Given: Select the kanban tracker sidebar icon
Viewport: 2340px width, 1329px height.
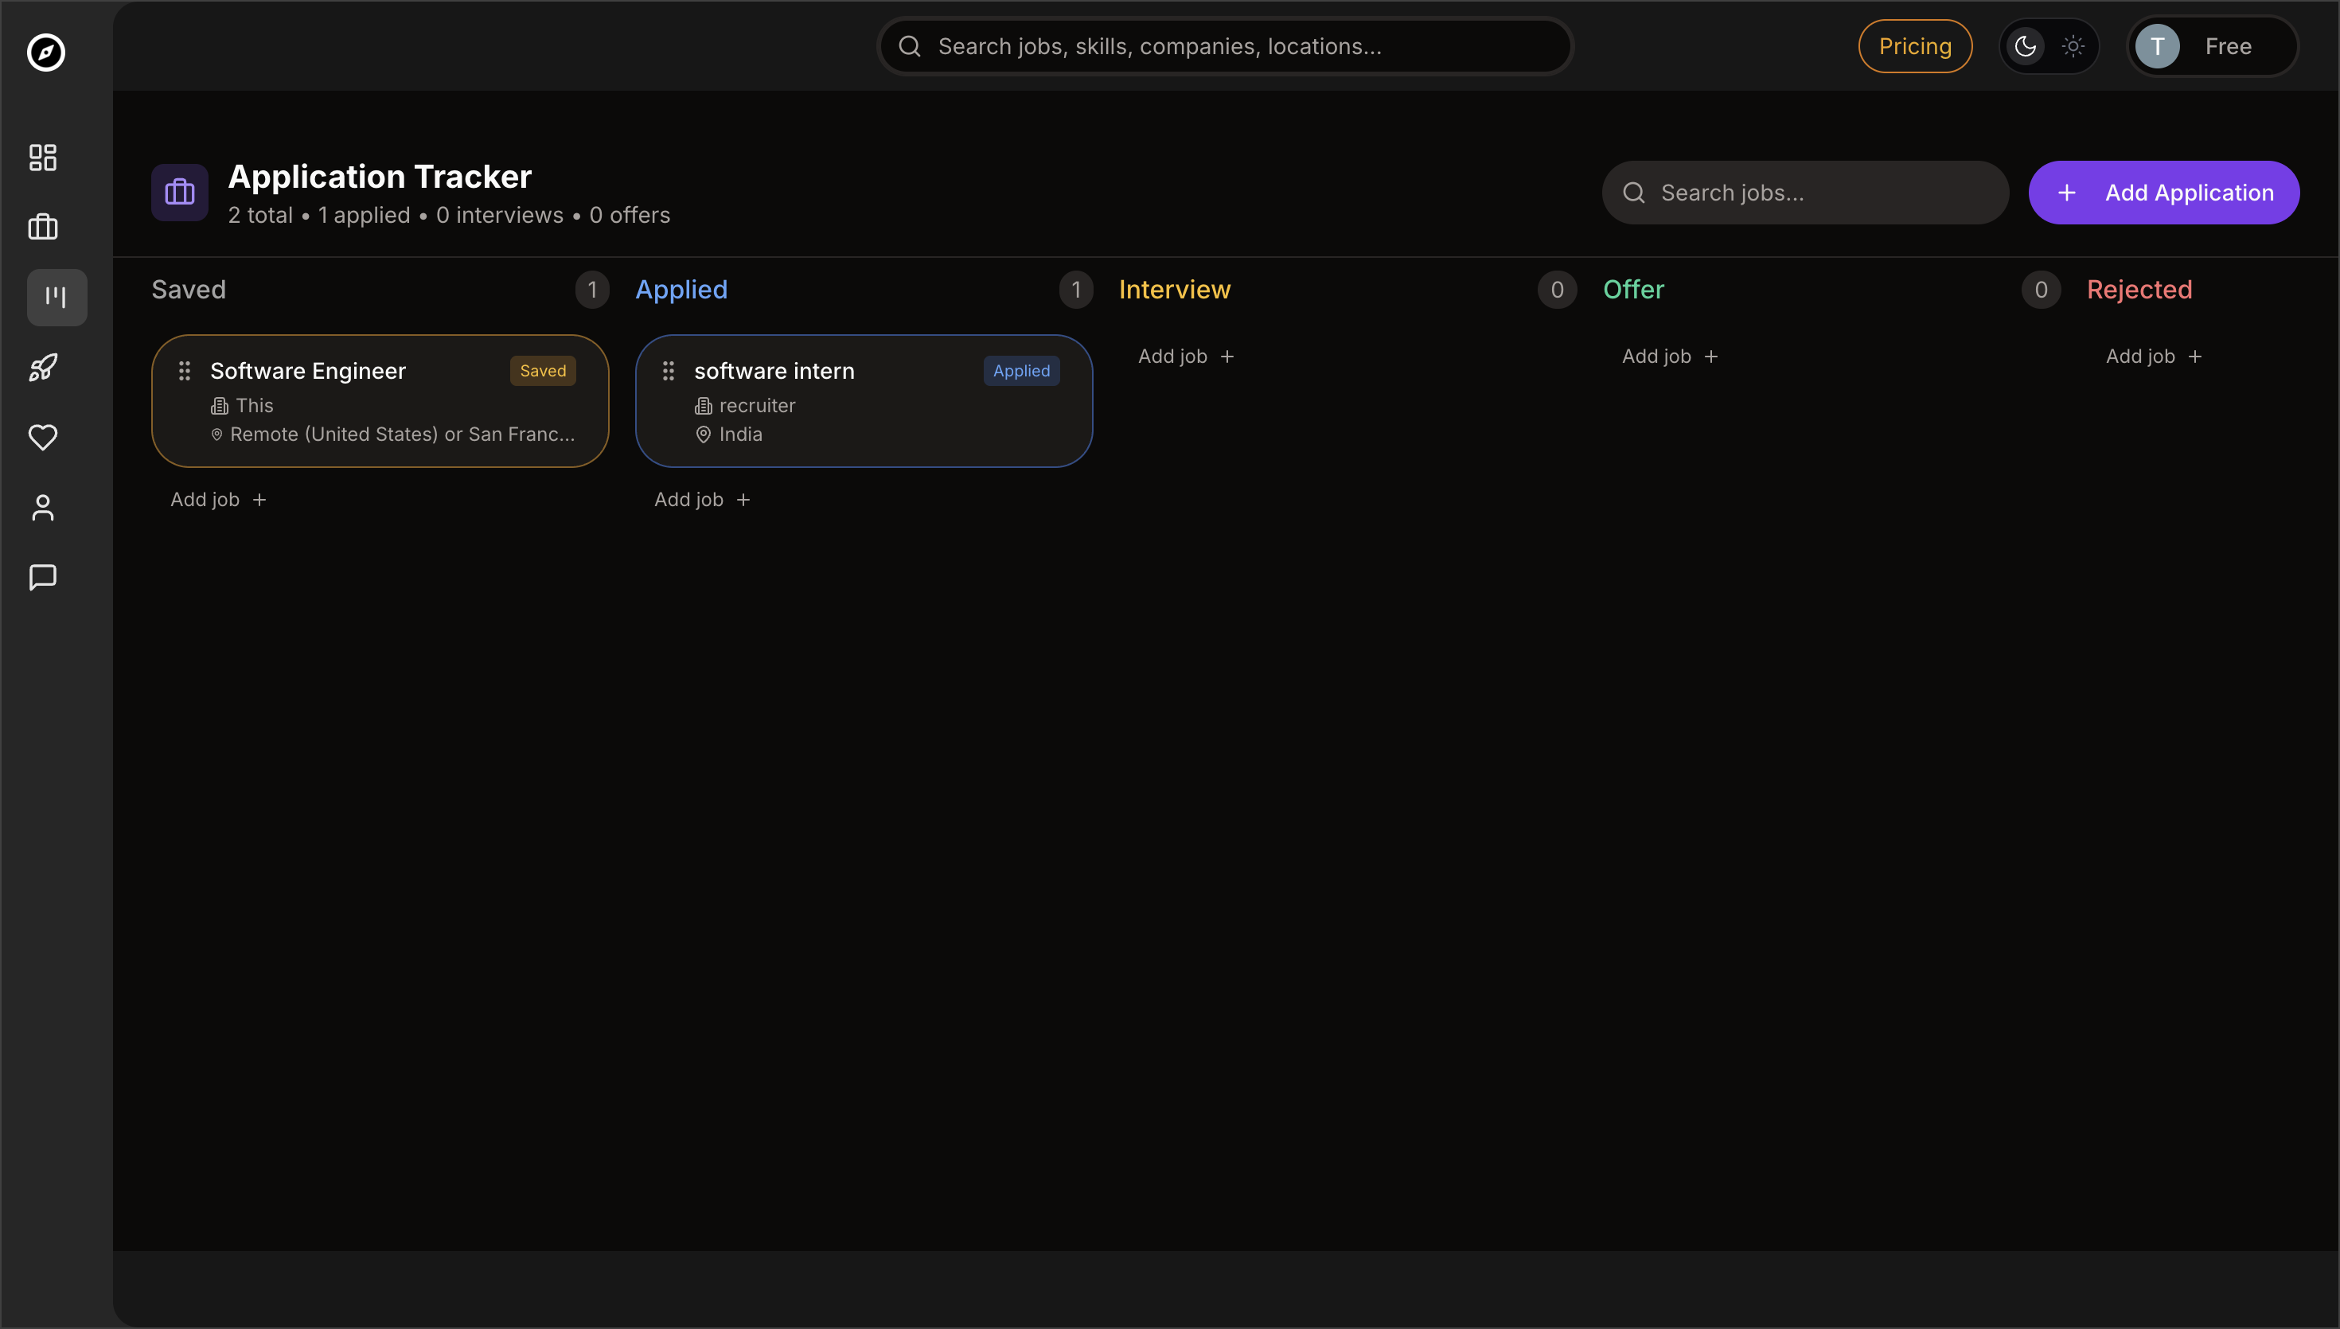Looking at the screenshot, I should tap(57, 297).
